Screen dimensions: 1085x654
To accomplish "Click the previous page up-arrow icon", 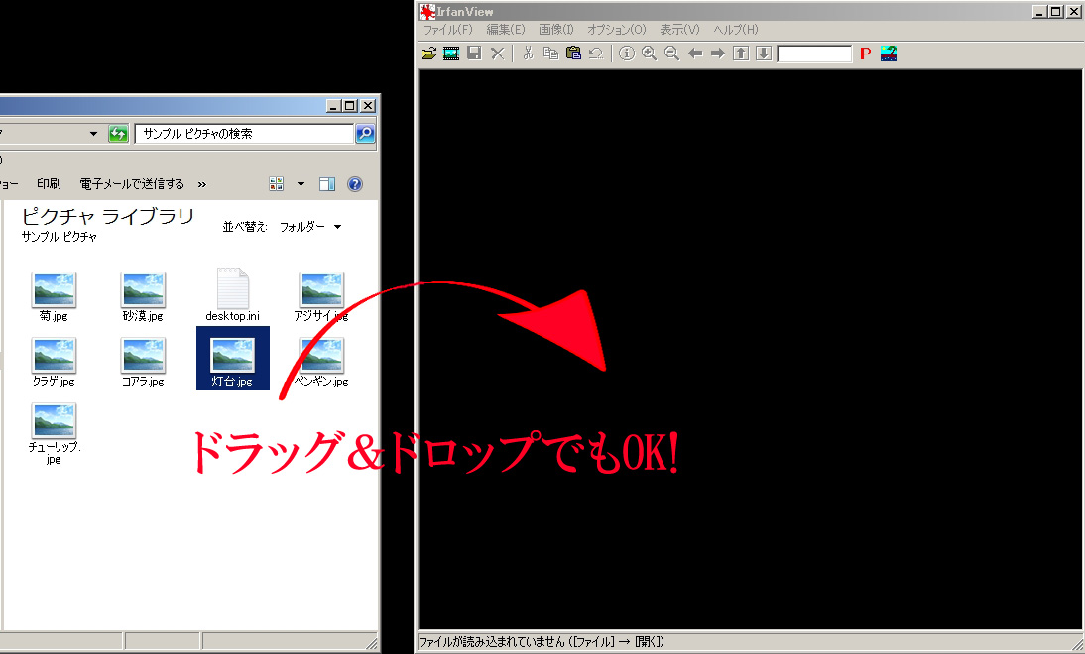I will click(x=741, y=54).
